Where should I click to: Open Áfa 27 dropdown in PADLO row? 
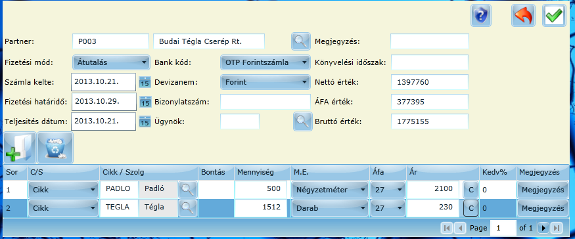tap(388, 190)
